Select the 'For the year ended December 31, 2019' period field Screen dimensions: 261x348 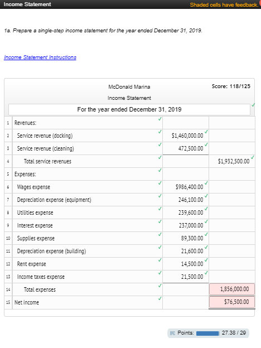click(129, 109)
